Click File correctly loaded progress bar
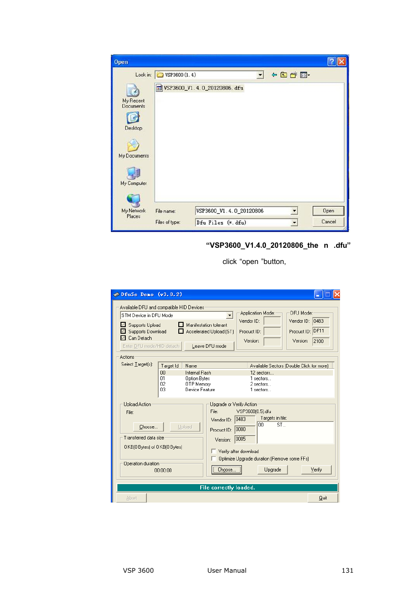Image resolution: width=418 pixels, height=592 pixels. (x=227, y=488)
